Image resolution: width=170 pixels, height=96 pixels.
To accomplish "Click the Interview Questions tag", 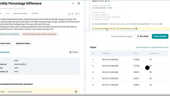I will click(20, 14).
